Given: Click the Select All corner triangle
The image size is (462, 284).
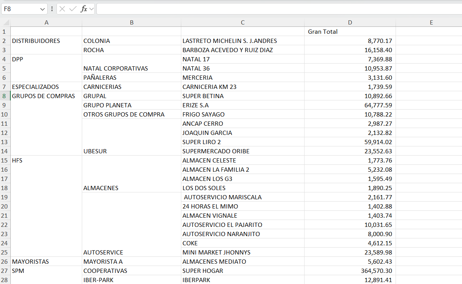Looking at the screenshot, I should (6, 23).
